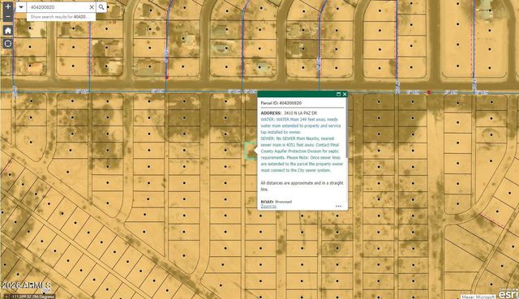This screenshot has width=519, height=299.
Task: Open the search source dropdown arrow
Action: 21,7
